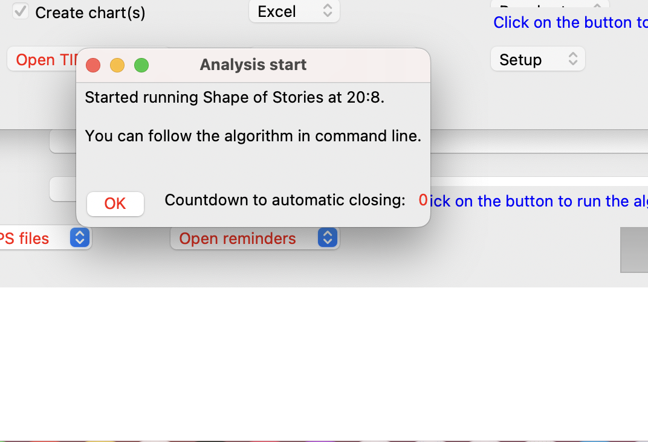
Task: Click the chevron arrows inside the Excel selector
Action: tap(327, 11)
